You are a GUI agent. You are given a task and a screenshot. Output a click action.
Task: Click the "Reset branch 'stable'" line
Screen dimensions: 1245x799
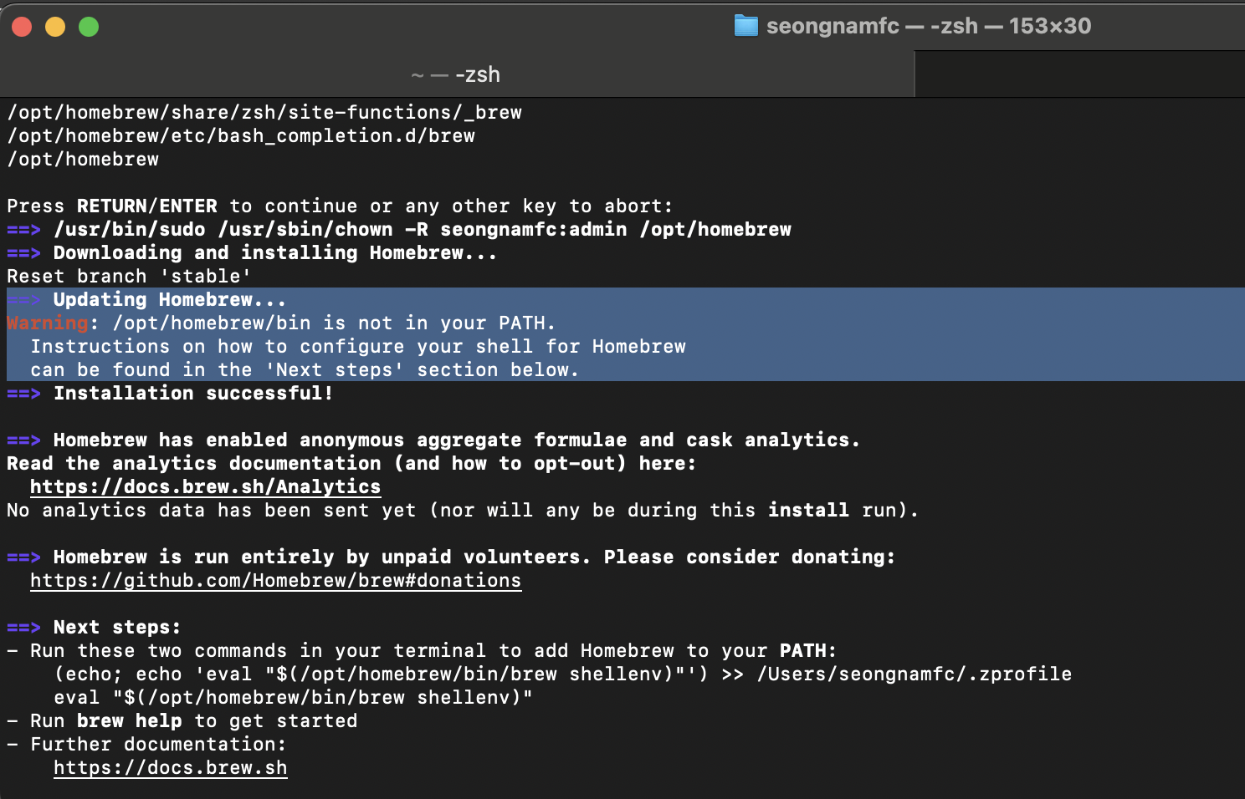129,276
